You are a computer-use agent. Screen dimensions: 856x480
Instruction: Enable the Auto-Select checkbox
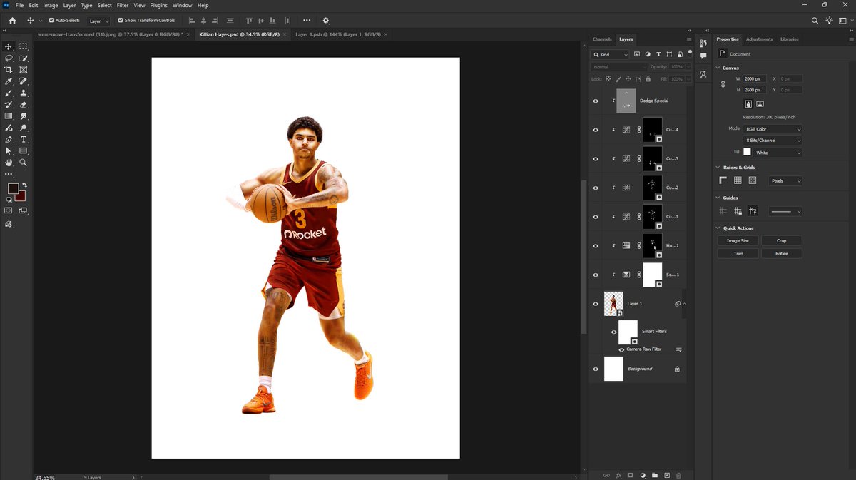pos(51,21)
